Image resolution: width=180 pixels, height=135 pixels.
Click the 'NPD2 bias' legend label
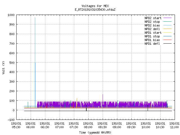pos(152,25)
